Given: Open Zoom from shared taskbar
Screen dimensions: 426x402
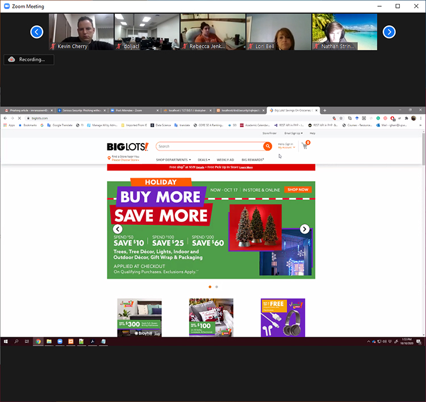Looking at the screenshot, I should click(x=60, y=342).
